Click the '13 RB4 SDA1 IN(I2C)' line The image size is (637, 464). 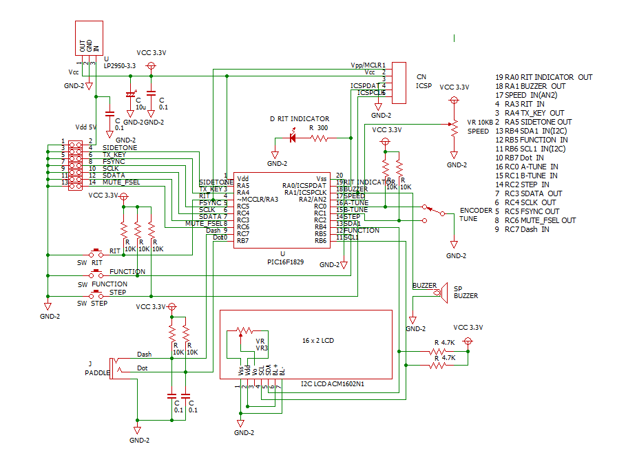click(x=532, y=131)
